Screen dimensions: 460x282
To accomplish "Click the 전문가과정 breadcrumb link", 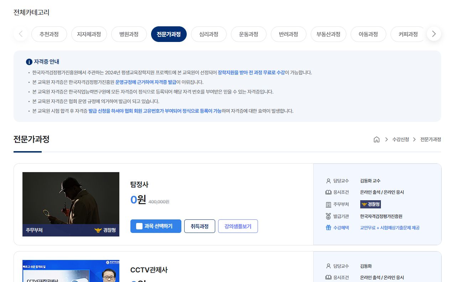I will click(x=430, y=139).
